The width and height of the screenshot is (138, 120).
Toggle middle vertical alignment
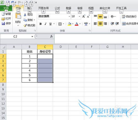coord(100,16)
